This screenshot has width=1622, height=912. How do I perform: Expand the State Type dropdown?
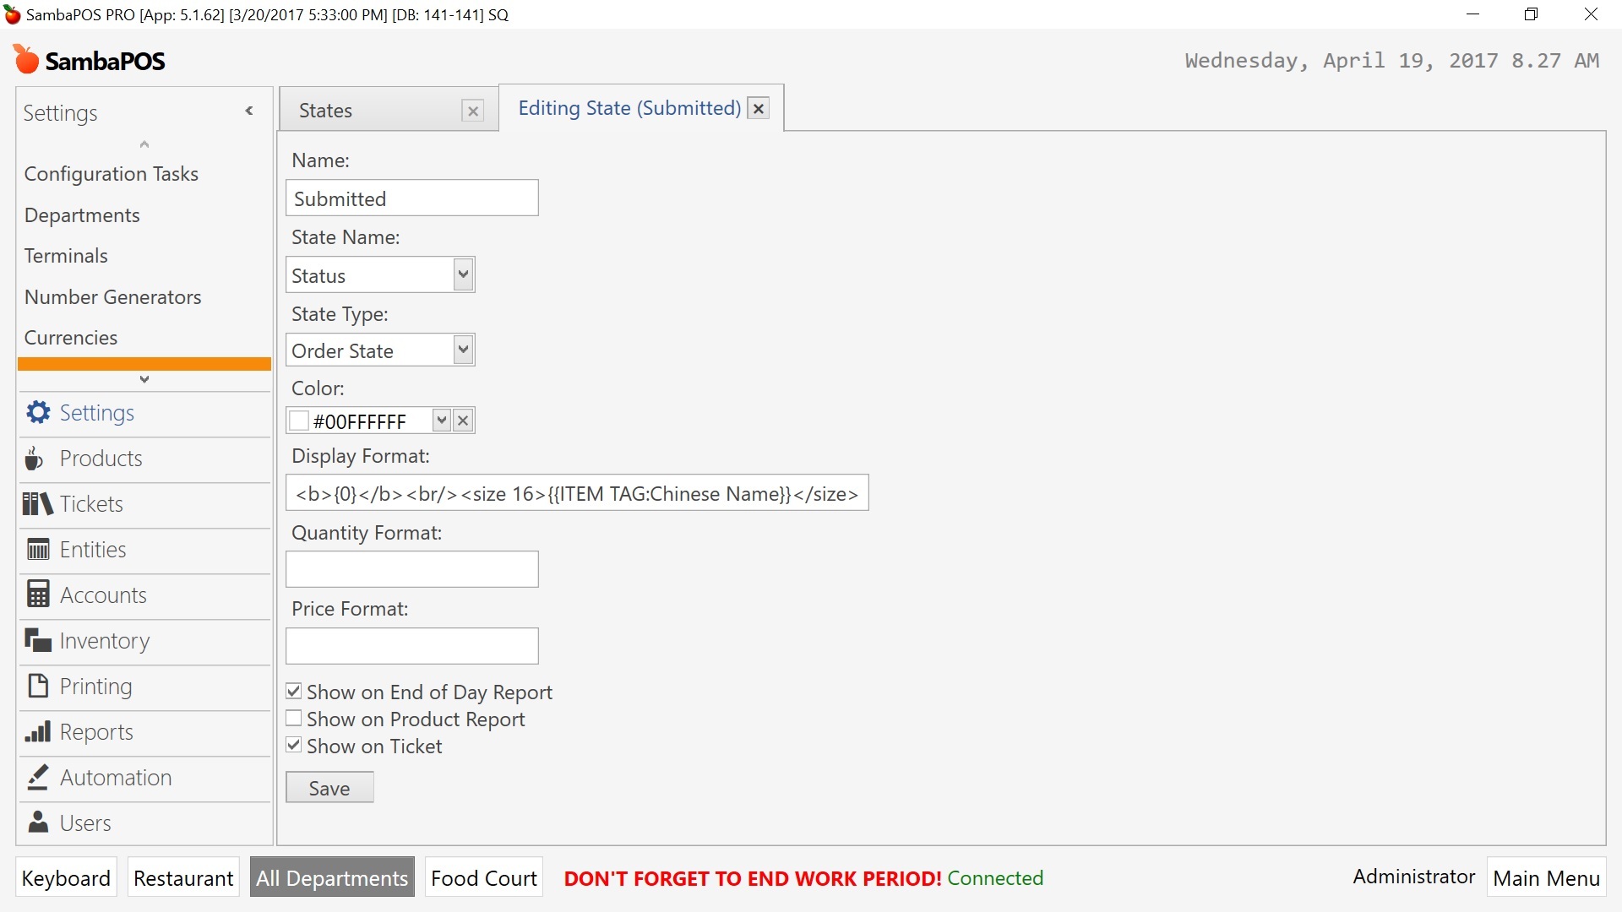(463, 350)
